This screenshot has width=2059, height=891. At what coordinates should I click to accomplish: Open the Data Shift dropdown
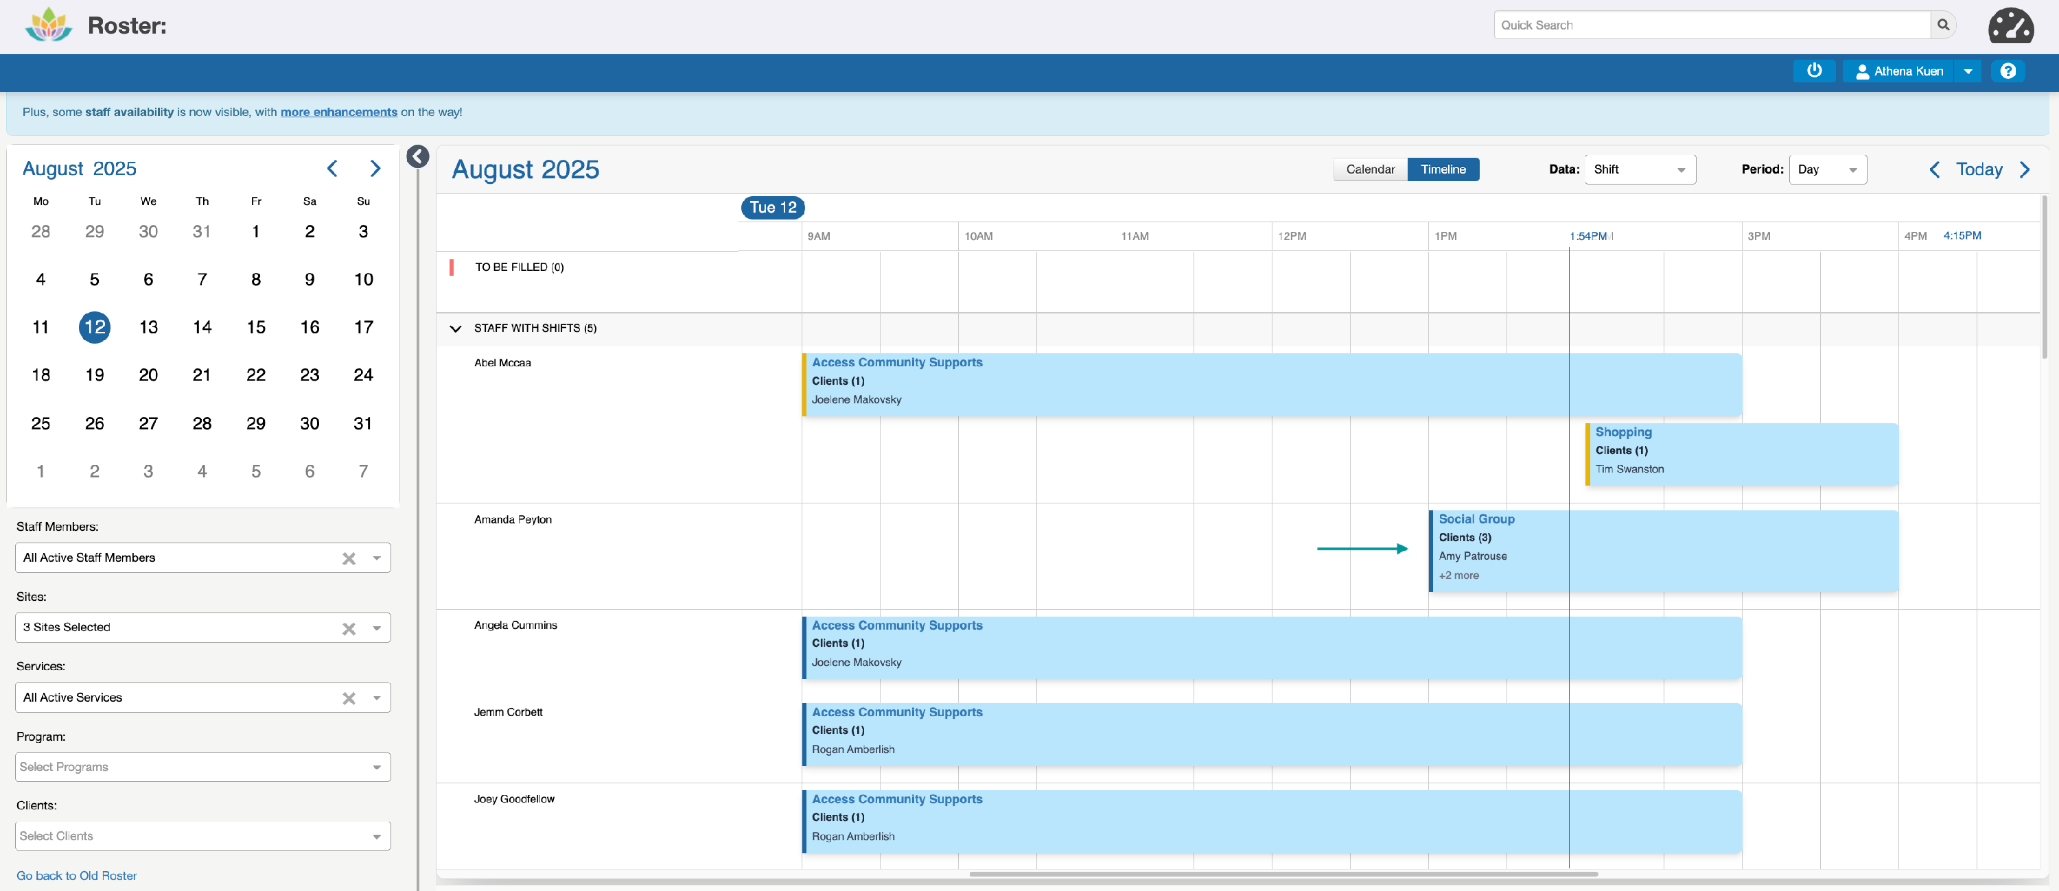(1640, 169)
